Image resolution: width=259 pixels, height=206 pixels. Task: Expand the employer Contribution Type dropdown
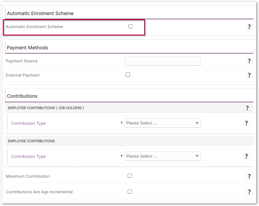163,123
